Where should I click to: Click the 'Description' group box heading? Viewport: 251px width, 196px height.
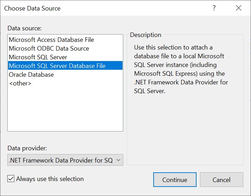click(x=146, y=35)
